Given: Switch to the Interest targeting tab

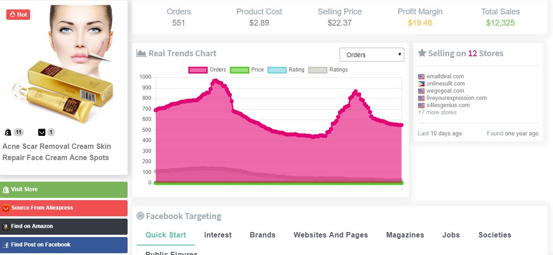Looking at the screenshot, I should point(218,235).
